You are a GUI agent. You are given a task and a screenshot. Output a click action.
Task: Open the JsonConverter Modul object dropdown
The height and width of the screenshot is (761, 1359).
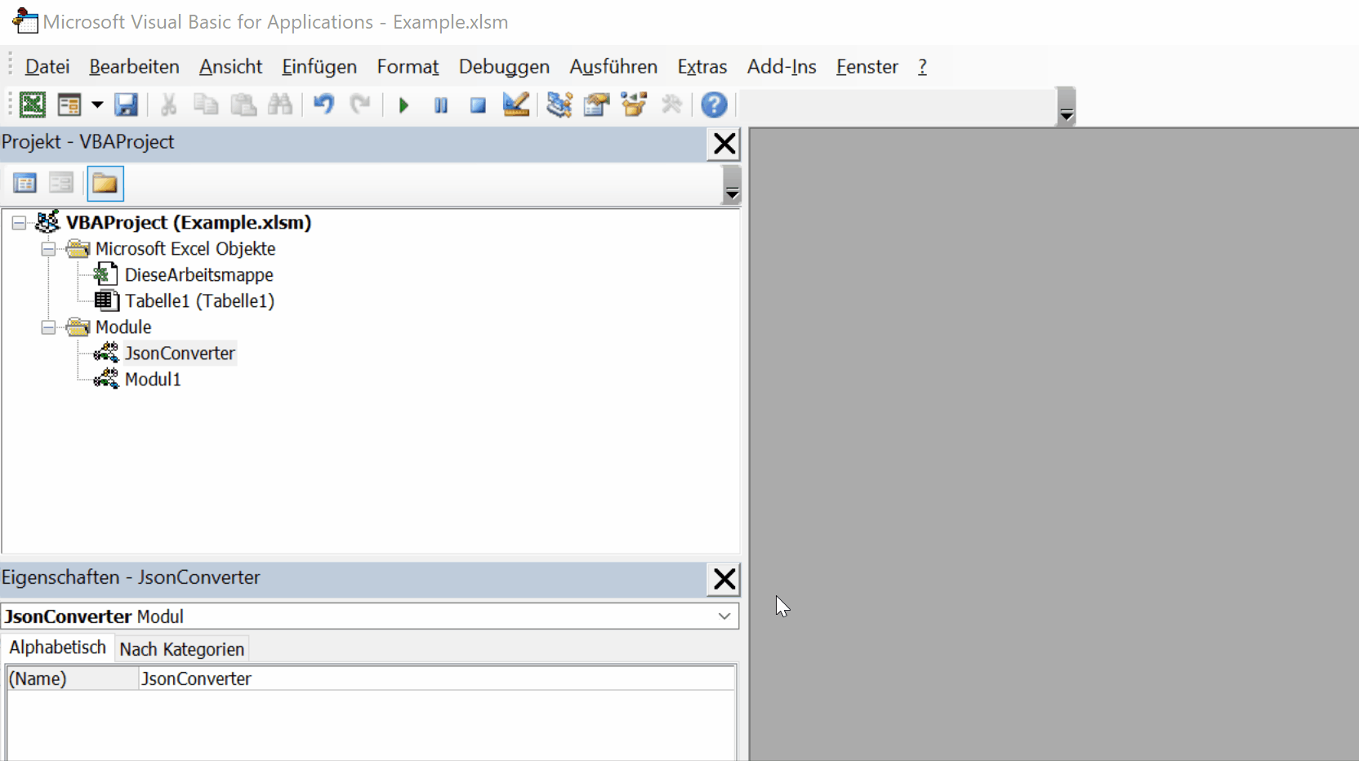click(x=724, y=616)
